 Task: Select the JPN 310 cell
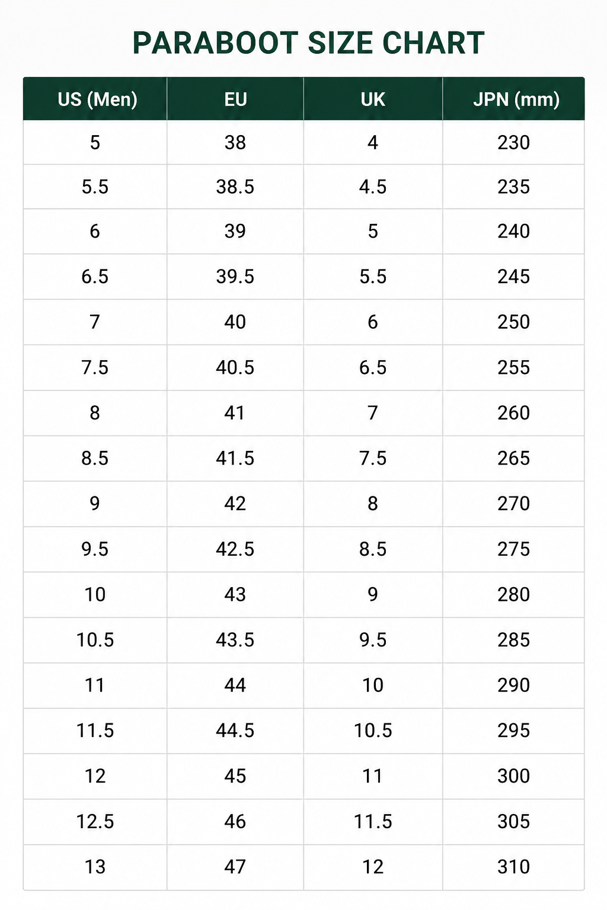pyautogui.click(x=514, y=867)
